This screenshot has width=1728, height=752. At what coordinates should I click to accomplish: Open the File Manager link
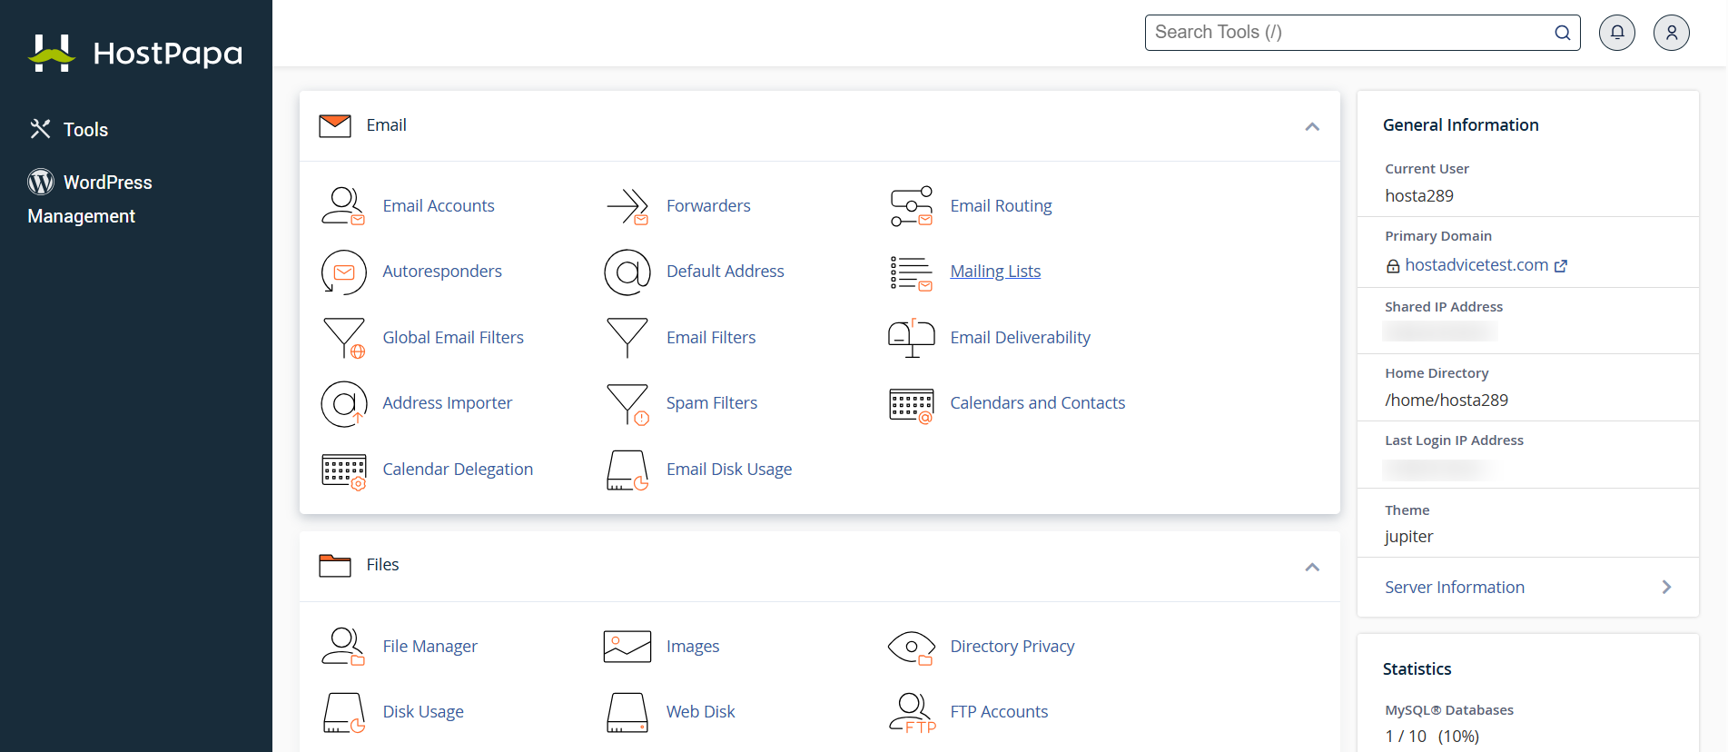point(430,647)
